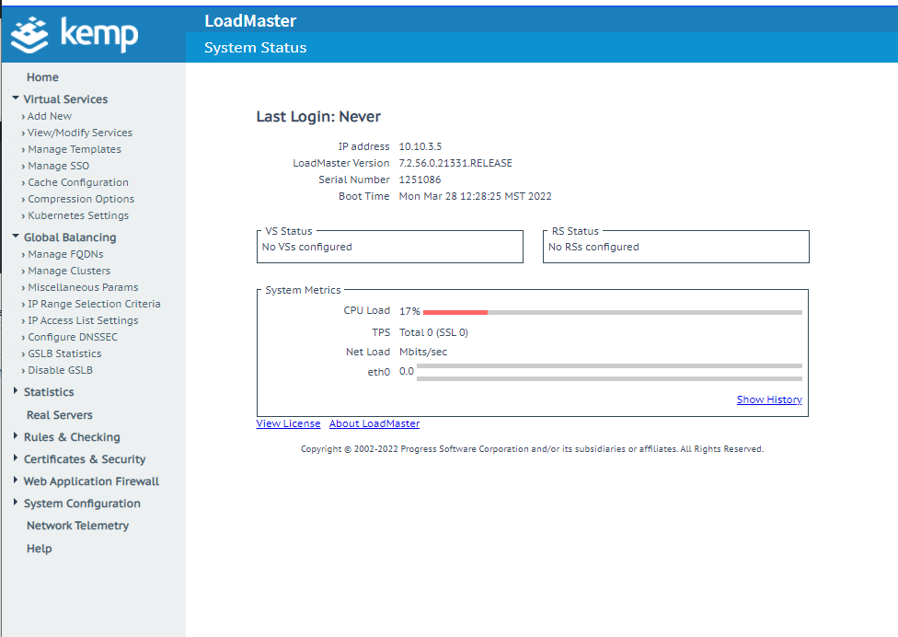The width and height of the screenshot is (898, 637).
Task: Open Manage FQDNs
Action: pos(65,254)
